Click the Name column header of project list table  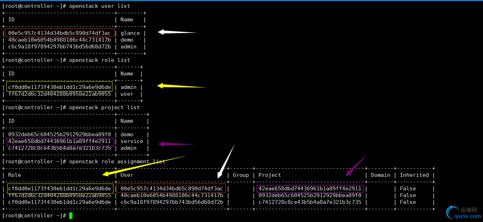tap(127, 121)
